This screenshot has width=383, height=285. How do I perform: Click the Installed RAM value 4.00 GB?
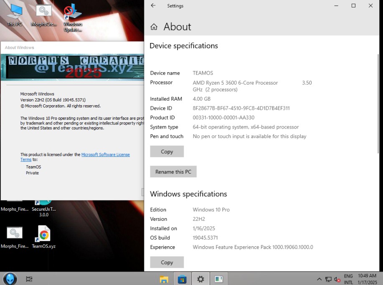click(x=201, y=99)
